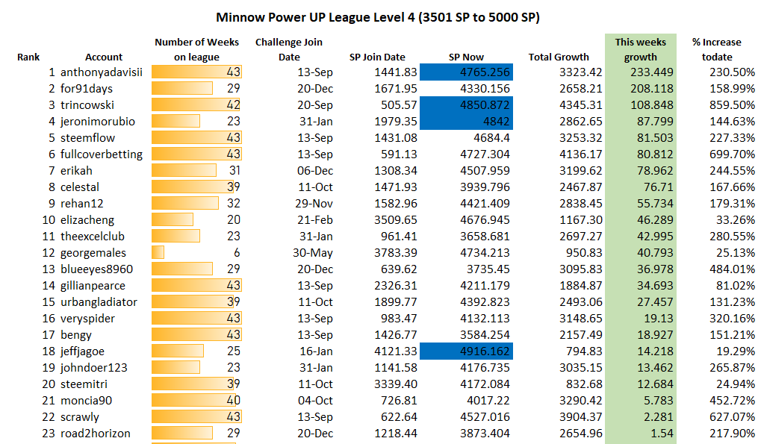Click the SP Now column header
The image size is (758, 444).
[466, 57]
